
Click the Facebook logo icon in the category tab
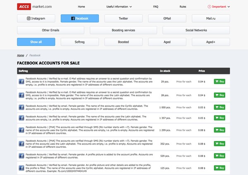click(x=73, y=19)
